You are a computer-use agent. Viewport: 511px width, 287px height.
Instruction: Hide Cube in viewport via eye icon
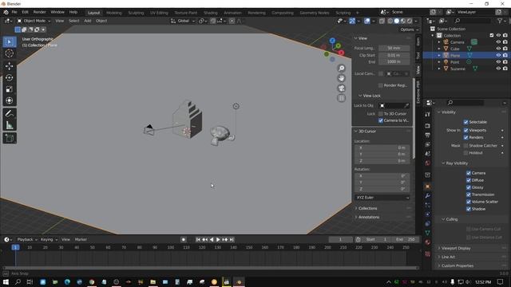click(x=498, y=49)
